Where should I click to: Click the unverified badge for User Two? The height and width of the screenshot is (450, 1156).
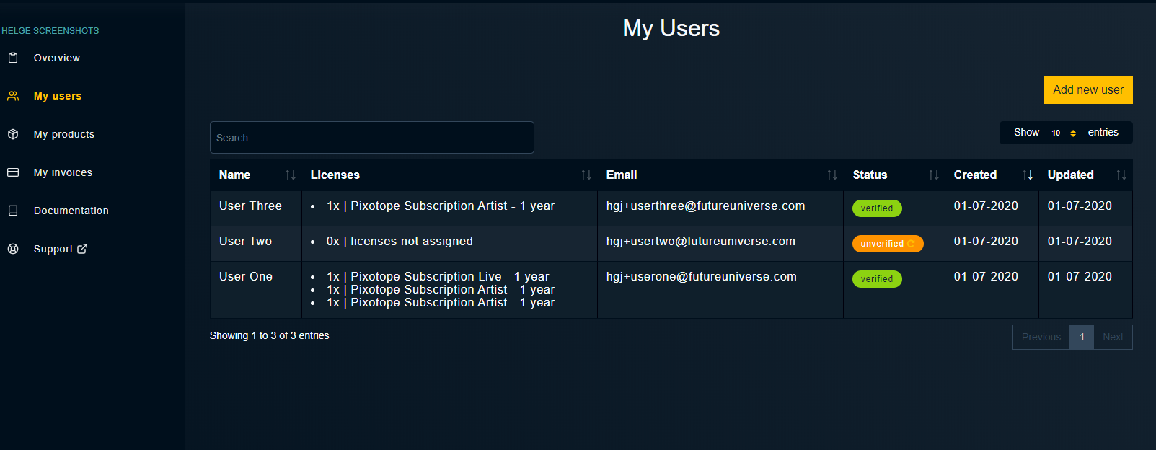(888, 244)
